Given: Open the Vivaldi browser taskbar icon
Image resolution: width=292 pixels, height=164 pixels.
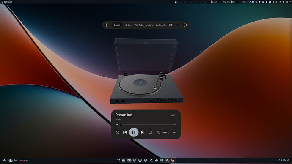Looking at the screenshot, I should point(140,160).
